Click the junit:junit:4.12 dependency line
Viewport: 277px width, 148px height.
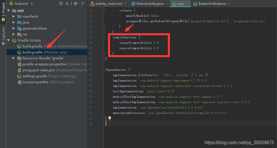click(x=144, y=91)
